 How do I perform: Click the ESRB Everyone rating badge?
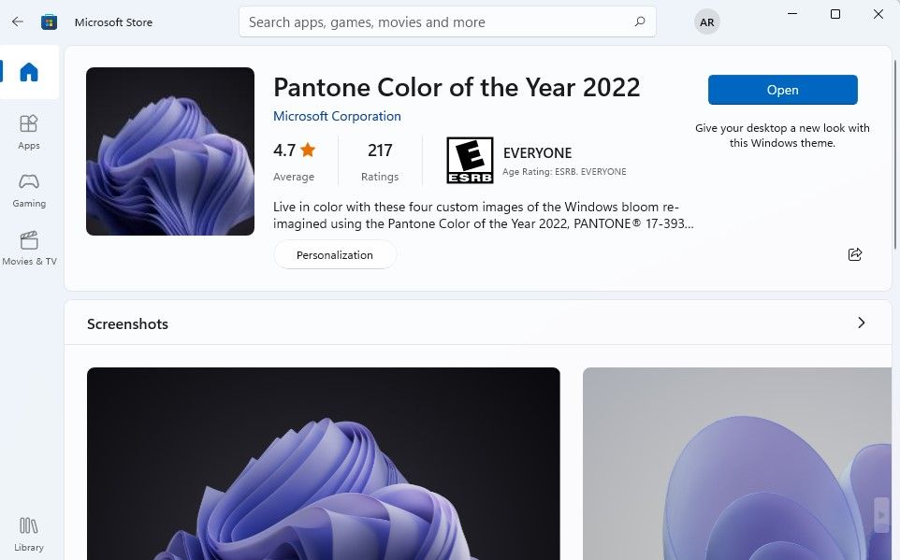470,160
